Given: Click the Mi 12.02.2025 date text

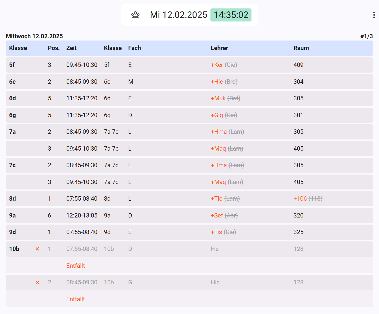Looking at the screenshot, I should click(x=179, y=15).
